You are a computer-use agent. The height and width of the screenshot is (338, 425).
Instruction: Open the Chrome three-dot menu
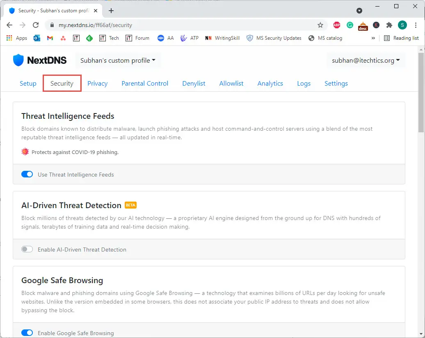tap(416, 25)
